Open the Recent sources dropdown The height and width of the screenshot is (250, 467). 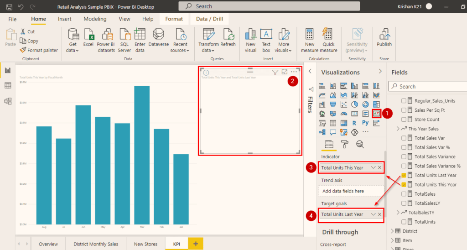pos(180,41)
